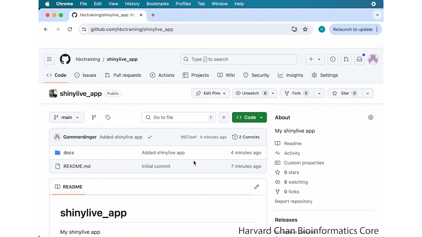The image size is (422, 237).
Task: Expand the main branch dropdown
Action: click(67, 118)
